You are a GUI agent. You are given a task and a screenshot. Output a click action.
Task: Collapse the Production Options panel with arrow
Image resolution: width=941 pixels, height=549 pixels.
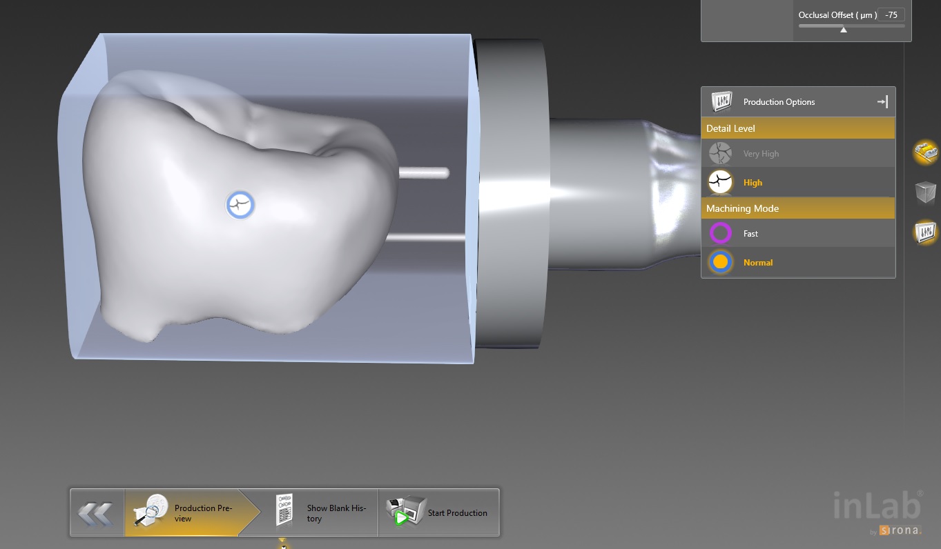(882, 102)
